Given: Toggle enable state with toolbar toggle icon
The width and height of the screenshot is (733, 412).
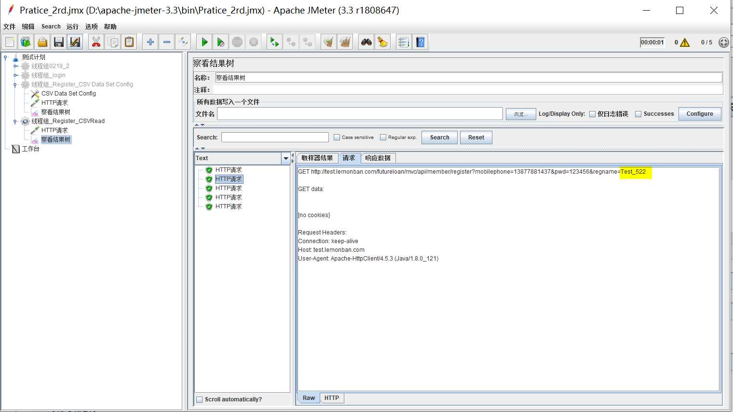Looking at the screenshot, I should (183, 42).
